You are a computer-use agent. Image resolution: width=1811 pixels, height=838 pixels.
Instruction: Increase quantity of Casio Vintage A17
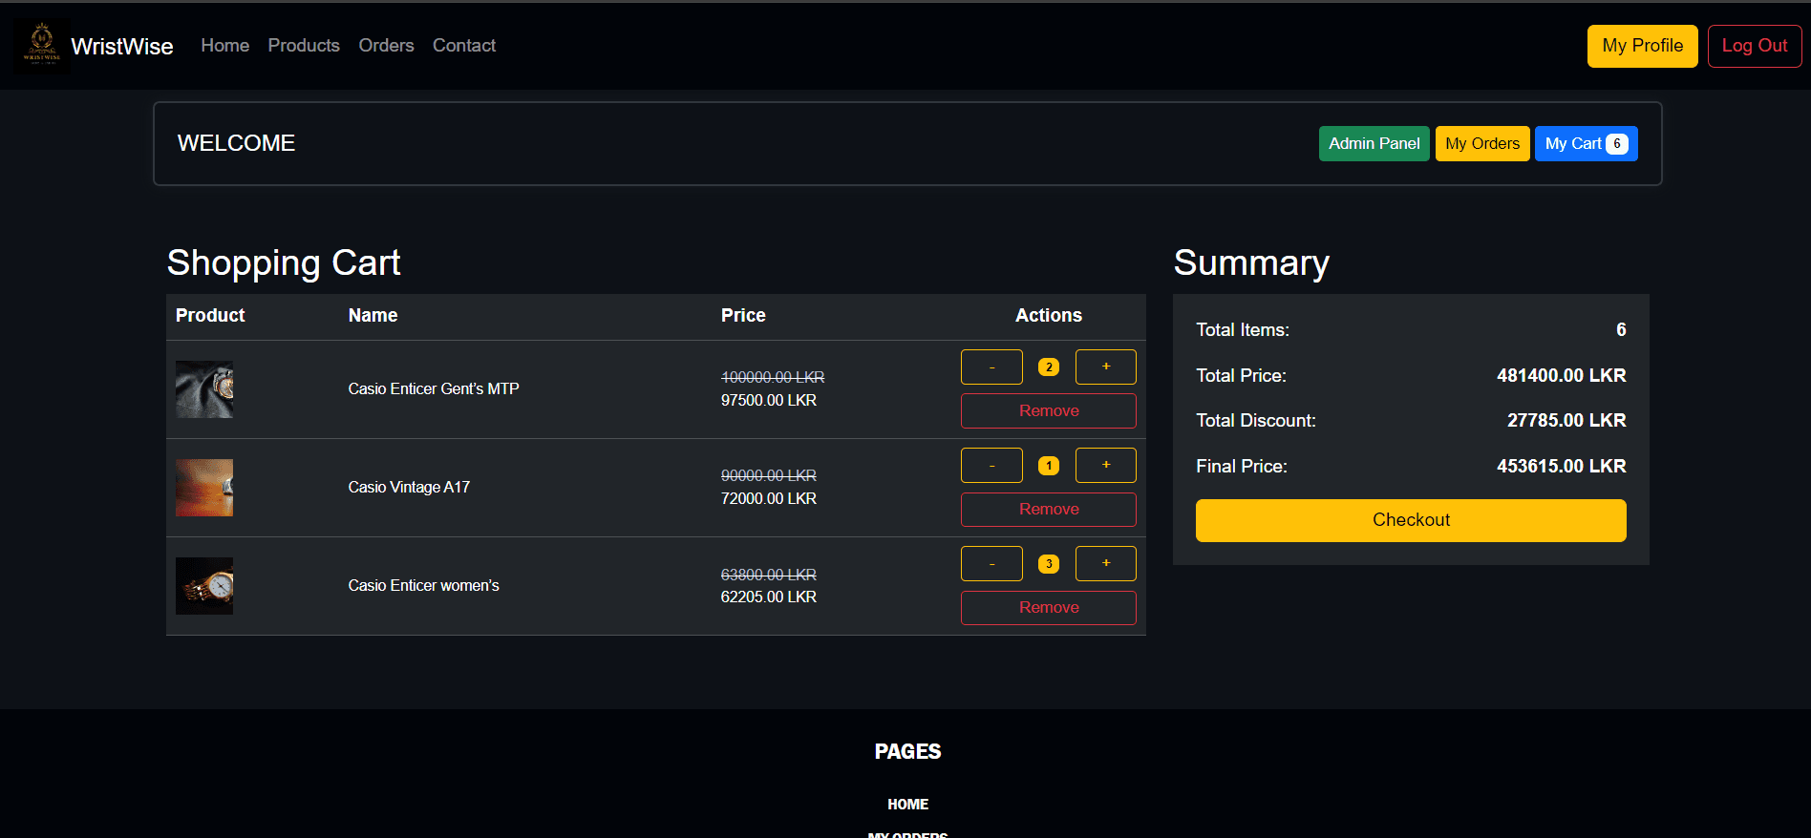click(1105, 466)
